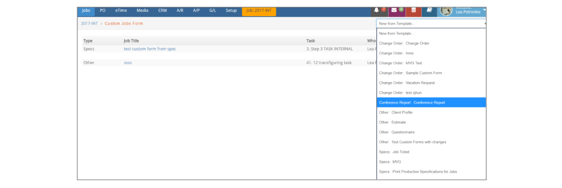Click the Job Title column header
The width and height of the screenshot is (562, 188).
[131, 41]
